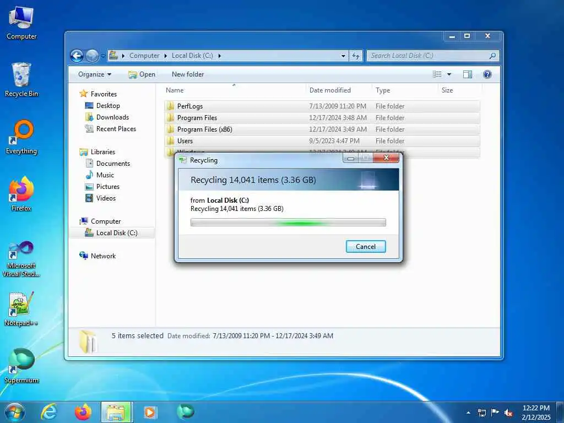This screenshot has height=423, width=564.
Task: Cancel the Recycling operation
Action: tap(366, 246)
